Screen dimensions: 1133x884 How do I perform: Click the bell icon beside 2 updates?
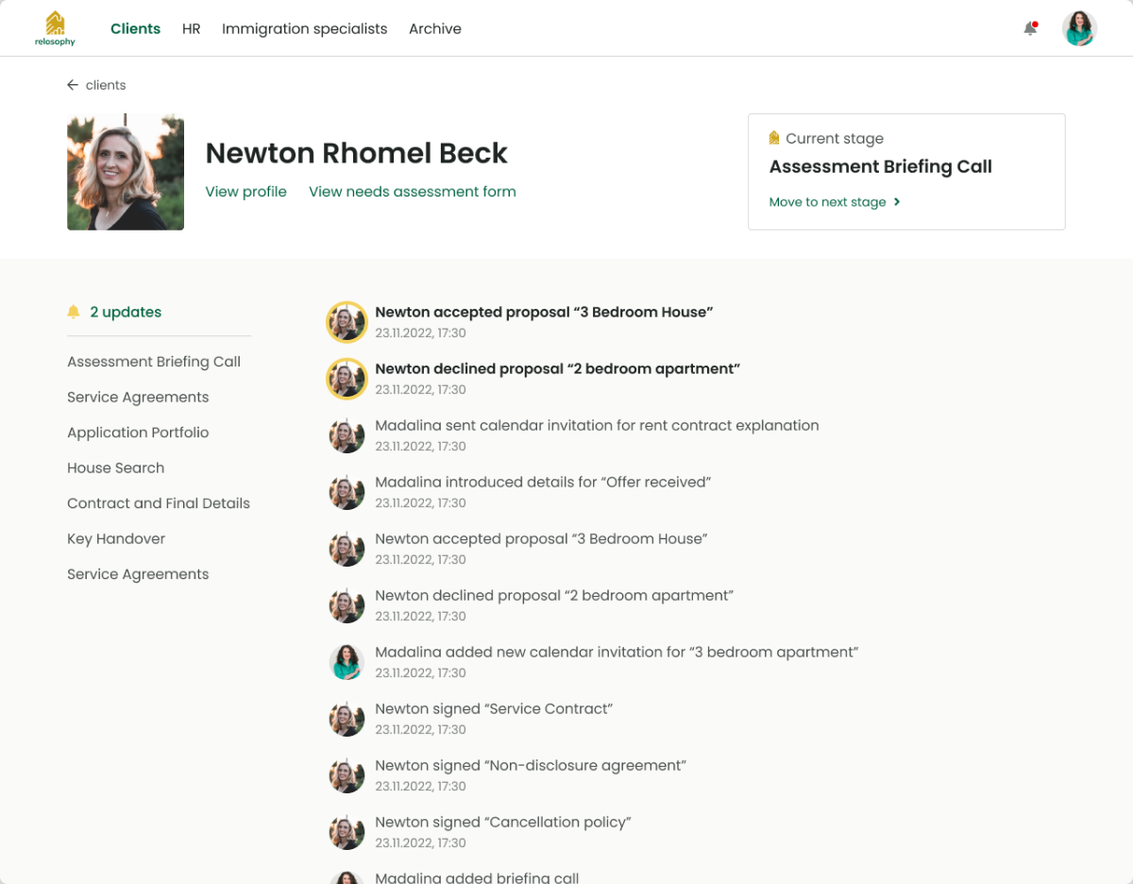(x=74, y=312)
